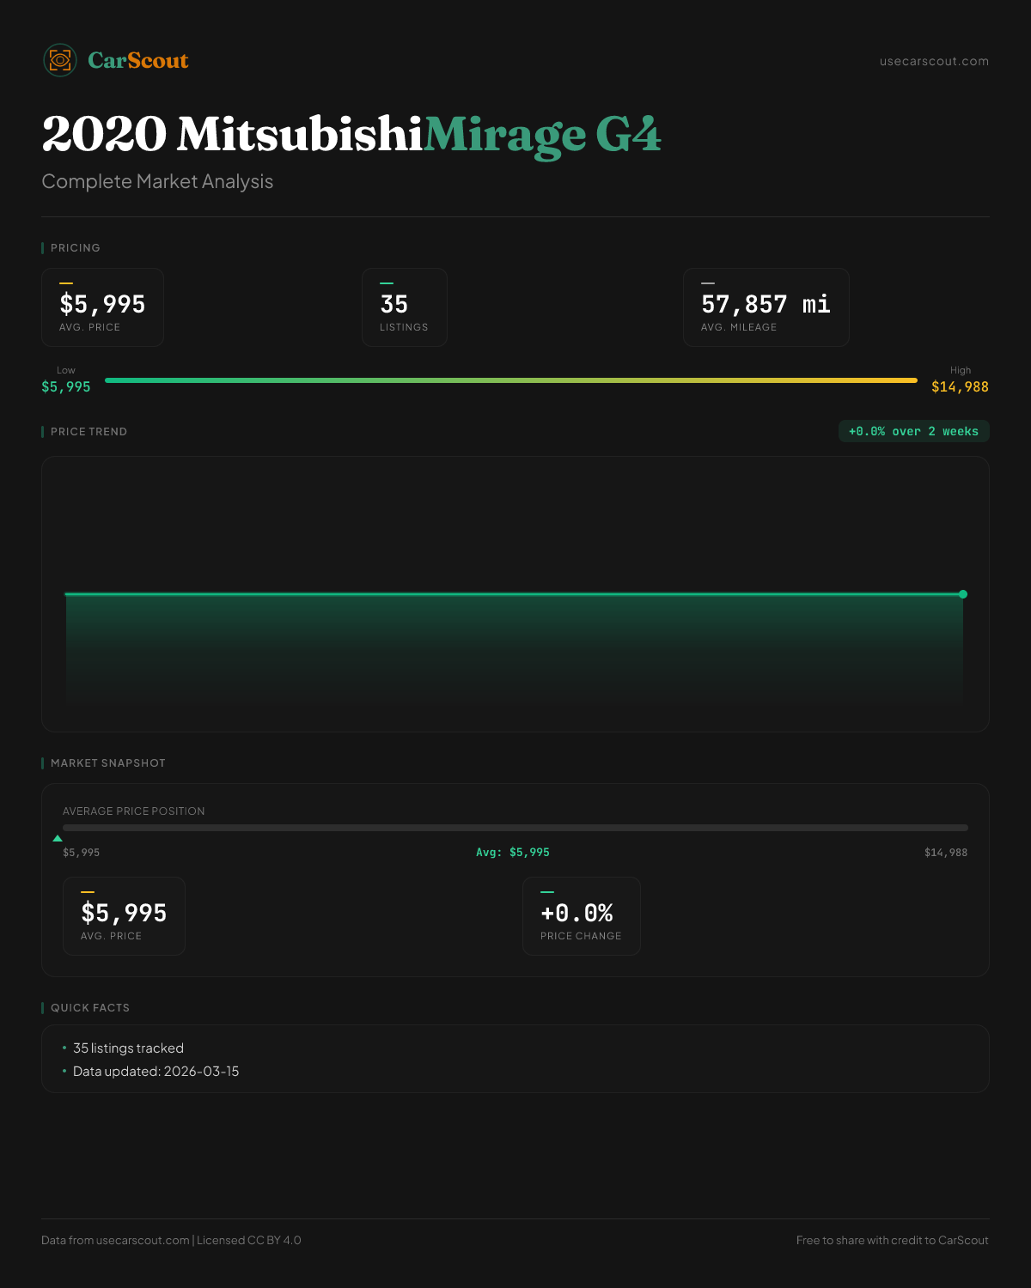The height and width of the screenshot is (1288, 1031).
Task: Click the 57,857 mi average mileage card
Action: [x=766, y=307]
